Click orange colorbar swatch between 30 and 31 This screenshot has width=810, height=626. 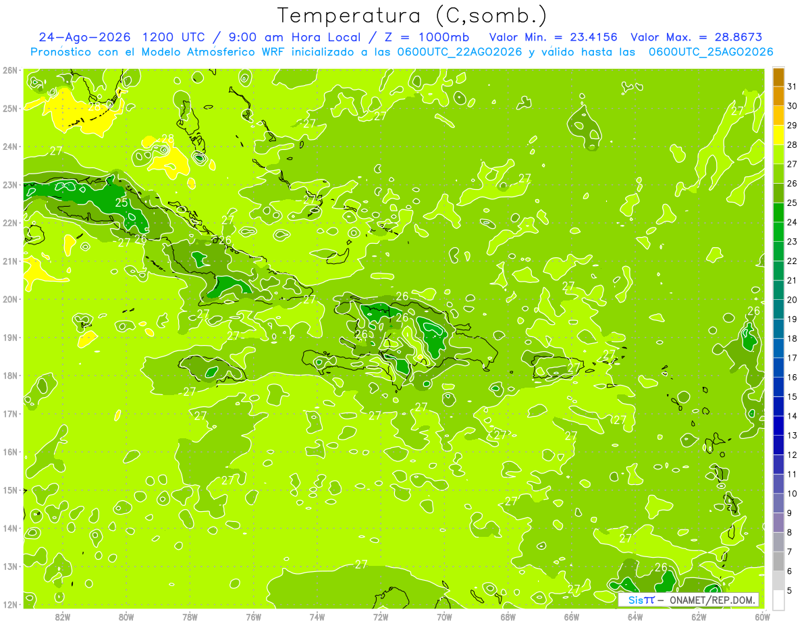[779, 97]
